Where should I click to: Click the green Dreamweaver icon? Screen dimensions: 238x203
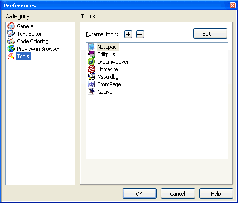92,62
